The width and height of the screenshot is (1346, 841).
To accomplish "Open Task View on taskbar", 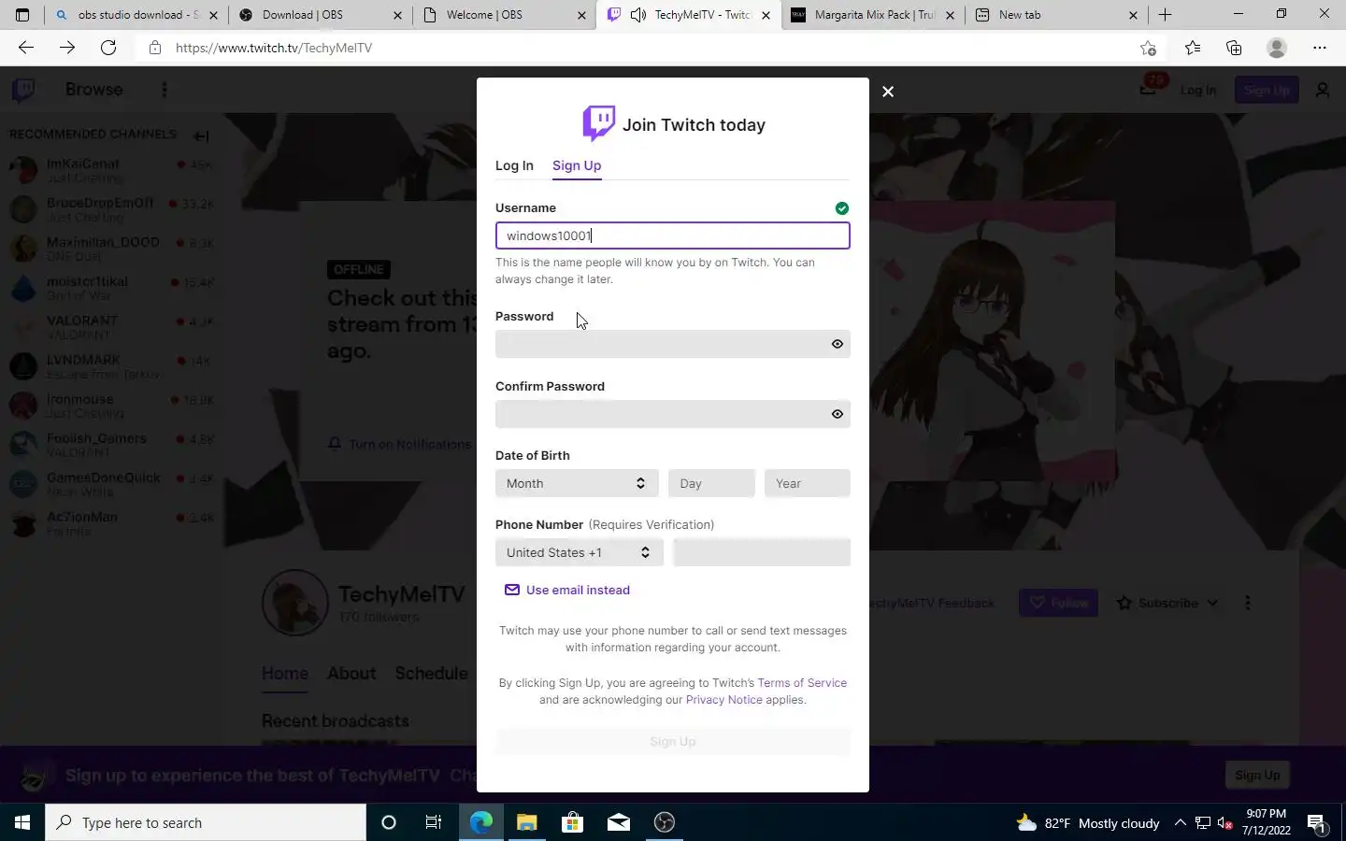I will 434,822.
